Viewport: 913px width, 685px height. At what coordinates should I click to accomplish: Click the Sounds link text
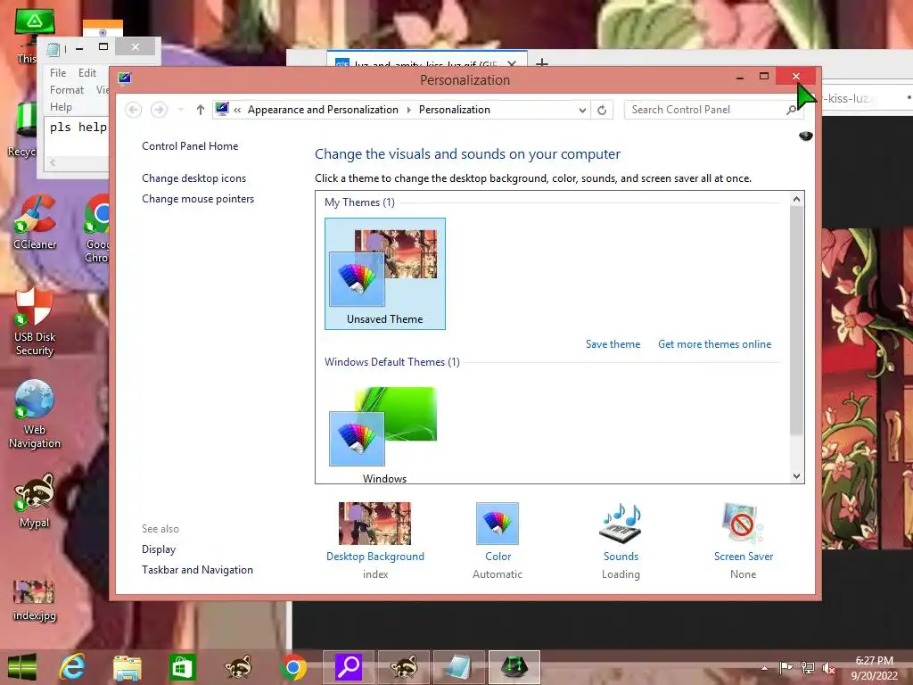coord(621,557)
